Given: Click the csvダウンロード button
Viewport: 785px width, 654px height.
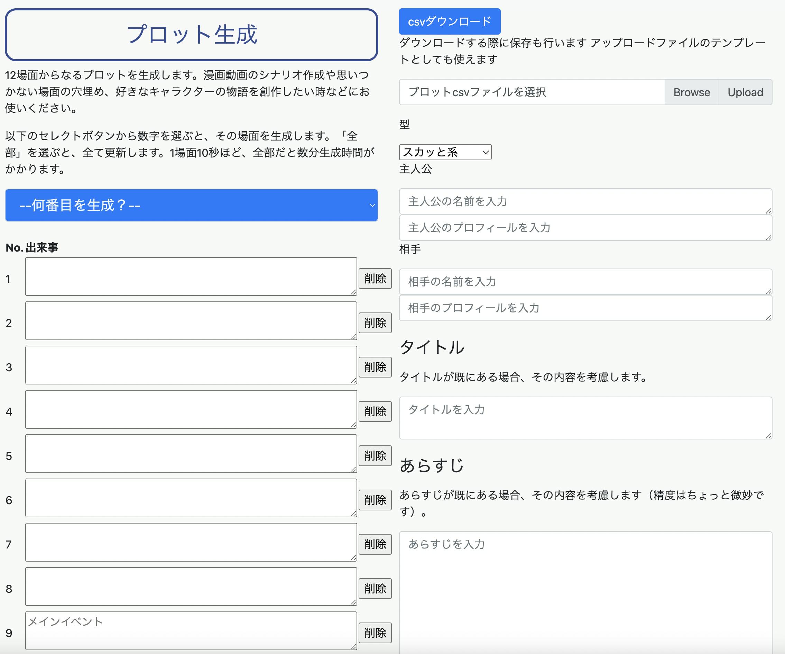Looking at the screenshot, I should coord(449,21).
